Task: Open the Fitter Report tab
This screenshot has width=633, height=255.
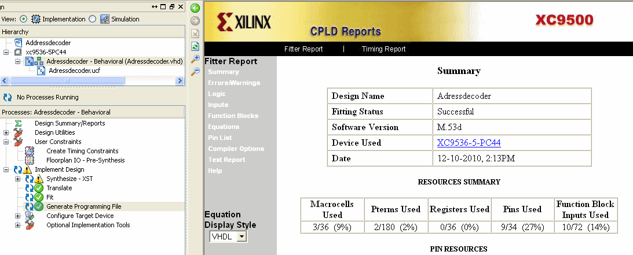Action: (303, 49)
